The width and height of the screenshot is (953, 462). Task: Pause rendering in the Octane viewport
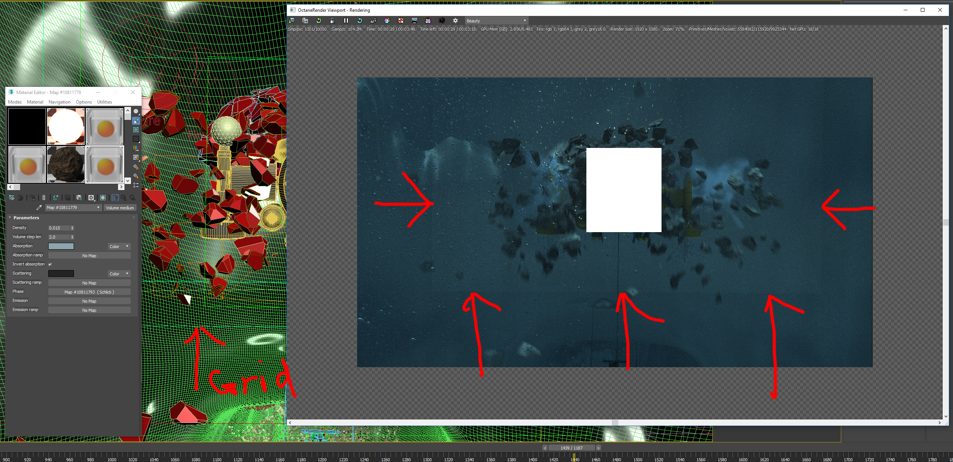tap(346, 20)
